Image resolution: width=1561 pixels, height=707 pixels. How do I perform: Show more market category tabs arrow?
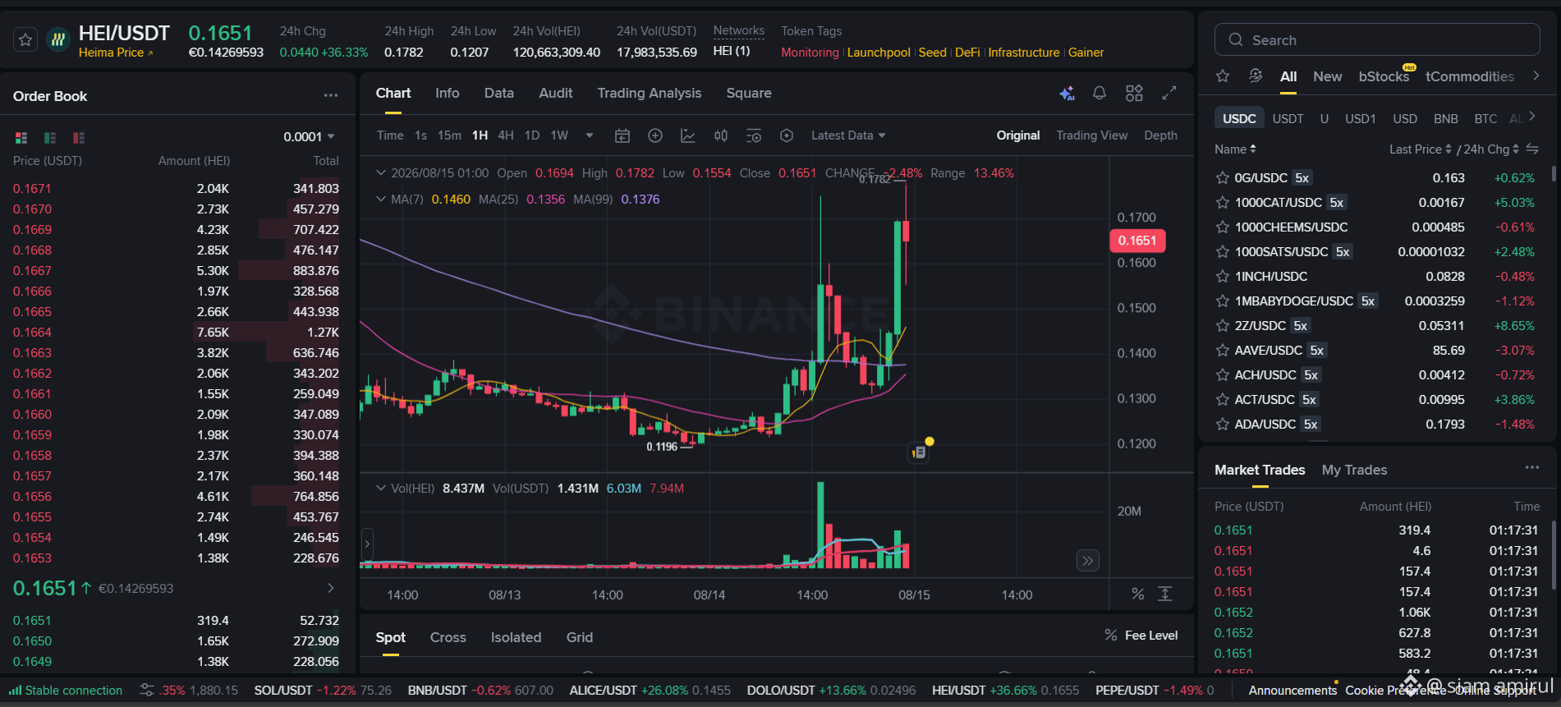point(1536,76)
